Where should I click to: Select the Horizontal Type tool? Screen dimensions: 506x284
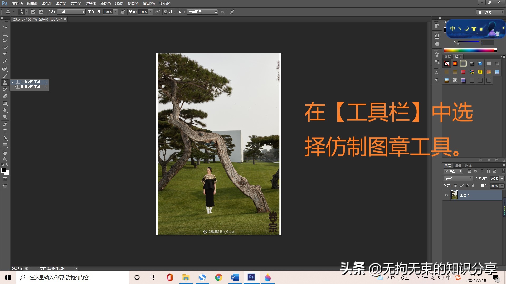tap(5, 131)
